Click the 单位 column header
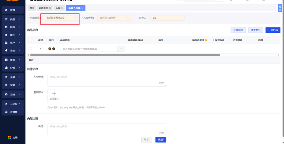The height and width of the screenshot is (144, 284). pyautogui.click(x=161, y=40)
